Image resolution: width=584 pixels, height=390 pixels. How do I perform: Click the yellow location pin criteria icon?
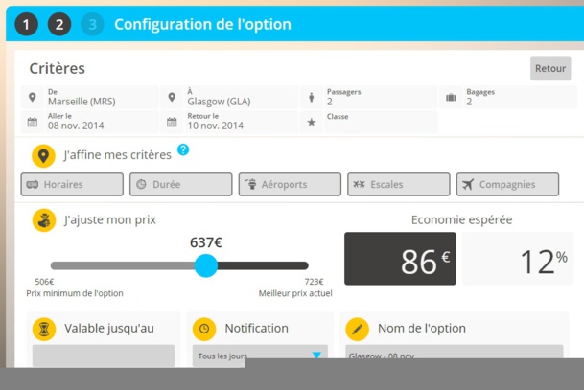click(x=43, y=156)
